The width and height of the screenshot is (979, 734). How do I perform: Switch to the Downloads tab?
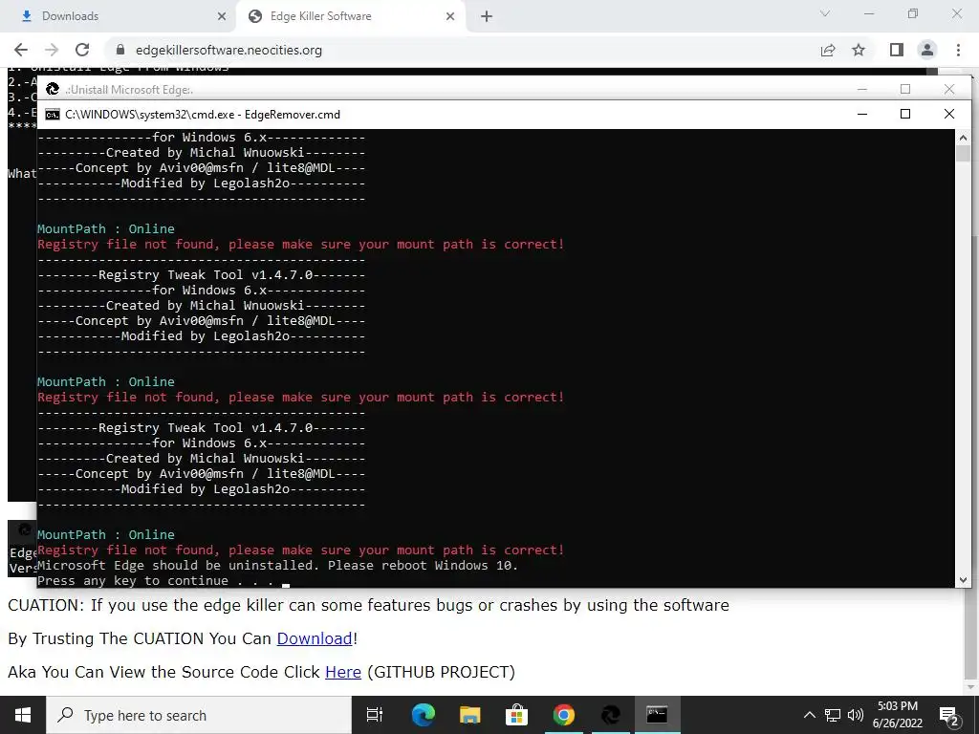[x=118, y=16]
